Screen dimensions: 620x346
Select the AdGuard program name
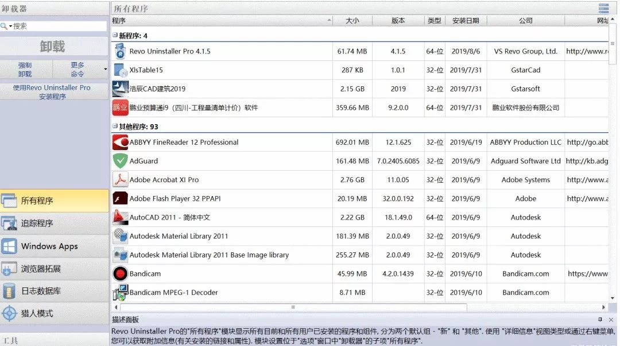(x=144, y=161)
